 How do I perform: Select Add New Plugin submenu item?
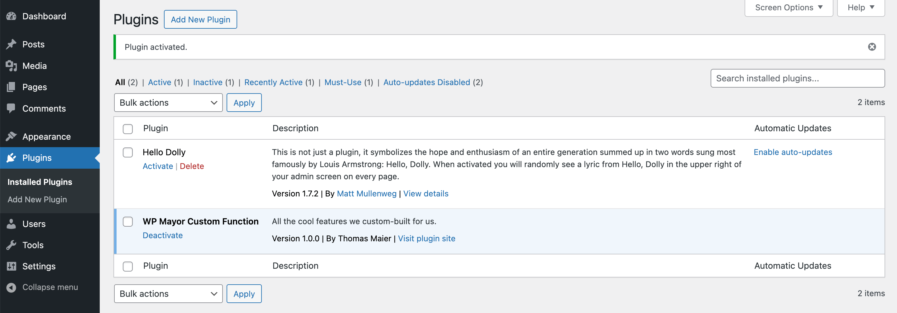point(37,200)
